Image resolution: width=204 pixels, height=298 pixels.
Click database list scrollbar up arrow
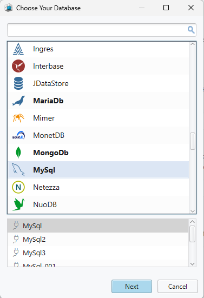(193, 44)
